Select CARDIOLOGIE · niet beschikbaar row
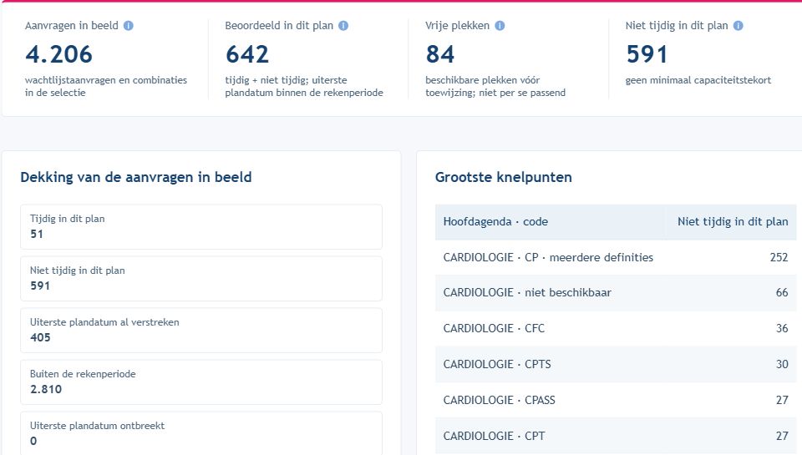The height and width of the screenshot is (455, 802). [616, 292]
